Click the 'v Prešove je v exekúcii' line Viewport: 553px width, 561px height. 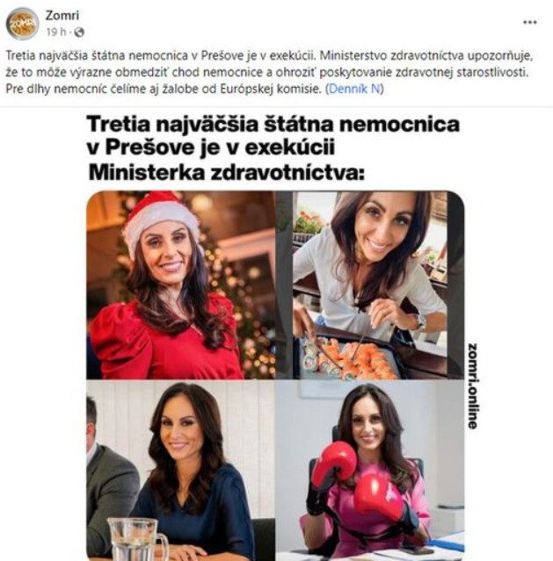[x=211, y=148]
